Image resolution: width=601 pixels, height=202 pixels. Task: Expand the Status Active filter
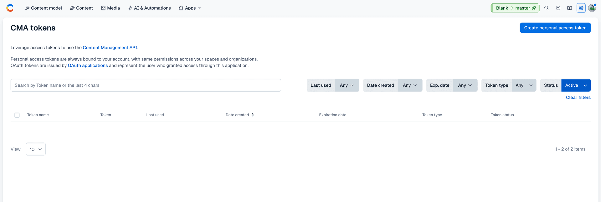coord(576,85)
